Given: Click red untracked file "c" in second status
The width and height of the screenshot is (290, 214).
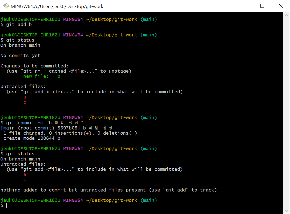Looking at the screenshot, I should tap(25, 180).
